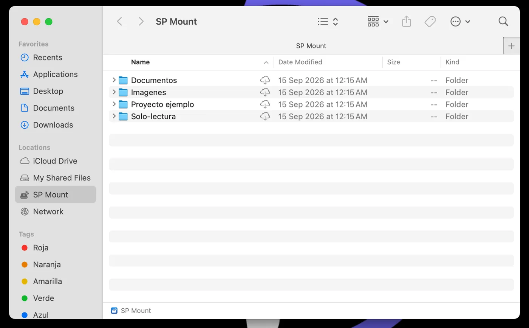Open Recents in the sidebar

tap(56, 58)
